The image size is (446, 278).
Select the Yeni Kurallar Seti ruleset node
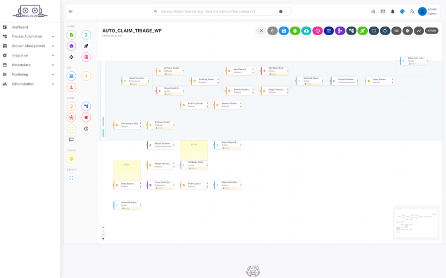127,125
